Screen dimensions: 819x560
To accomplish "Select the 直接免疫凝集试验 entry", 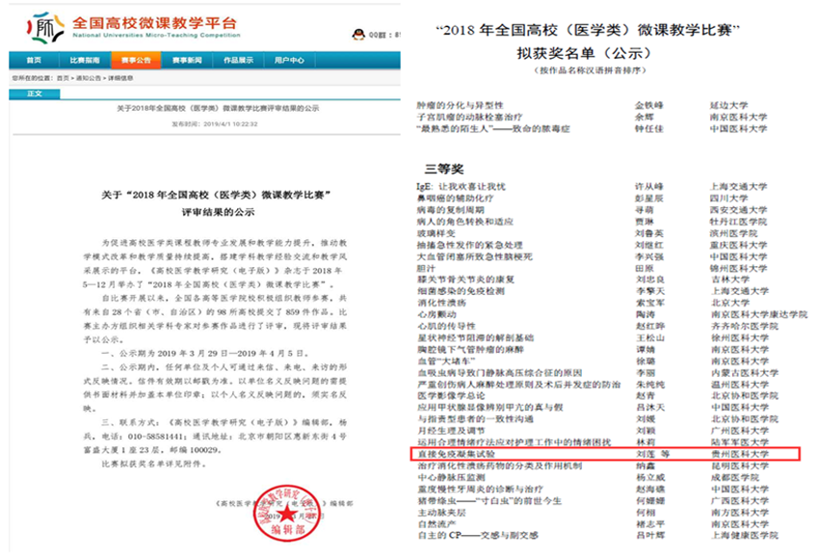I will tap(456, 455).
